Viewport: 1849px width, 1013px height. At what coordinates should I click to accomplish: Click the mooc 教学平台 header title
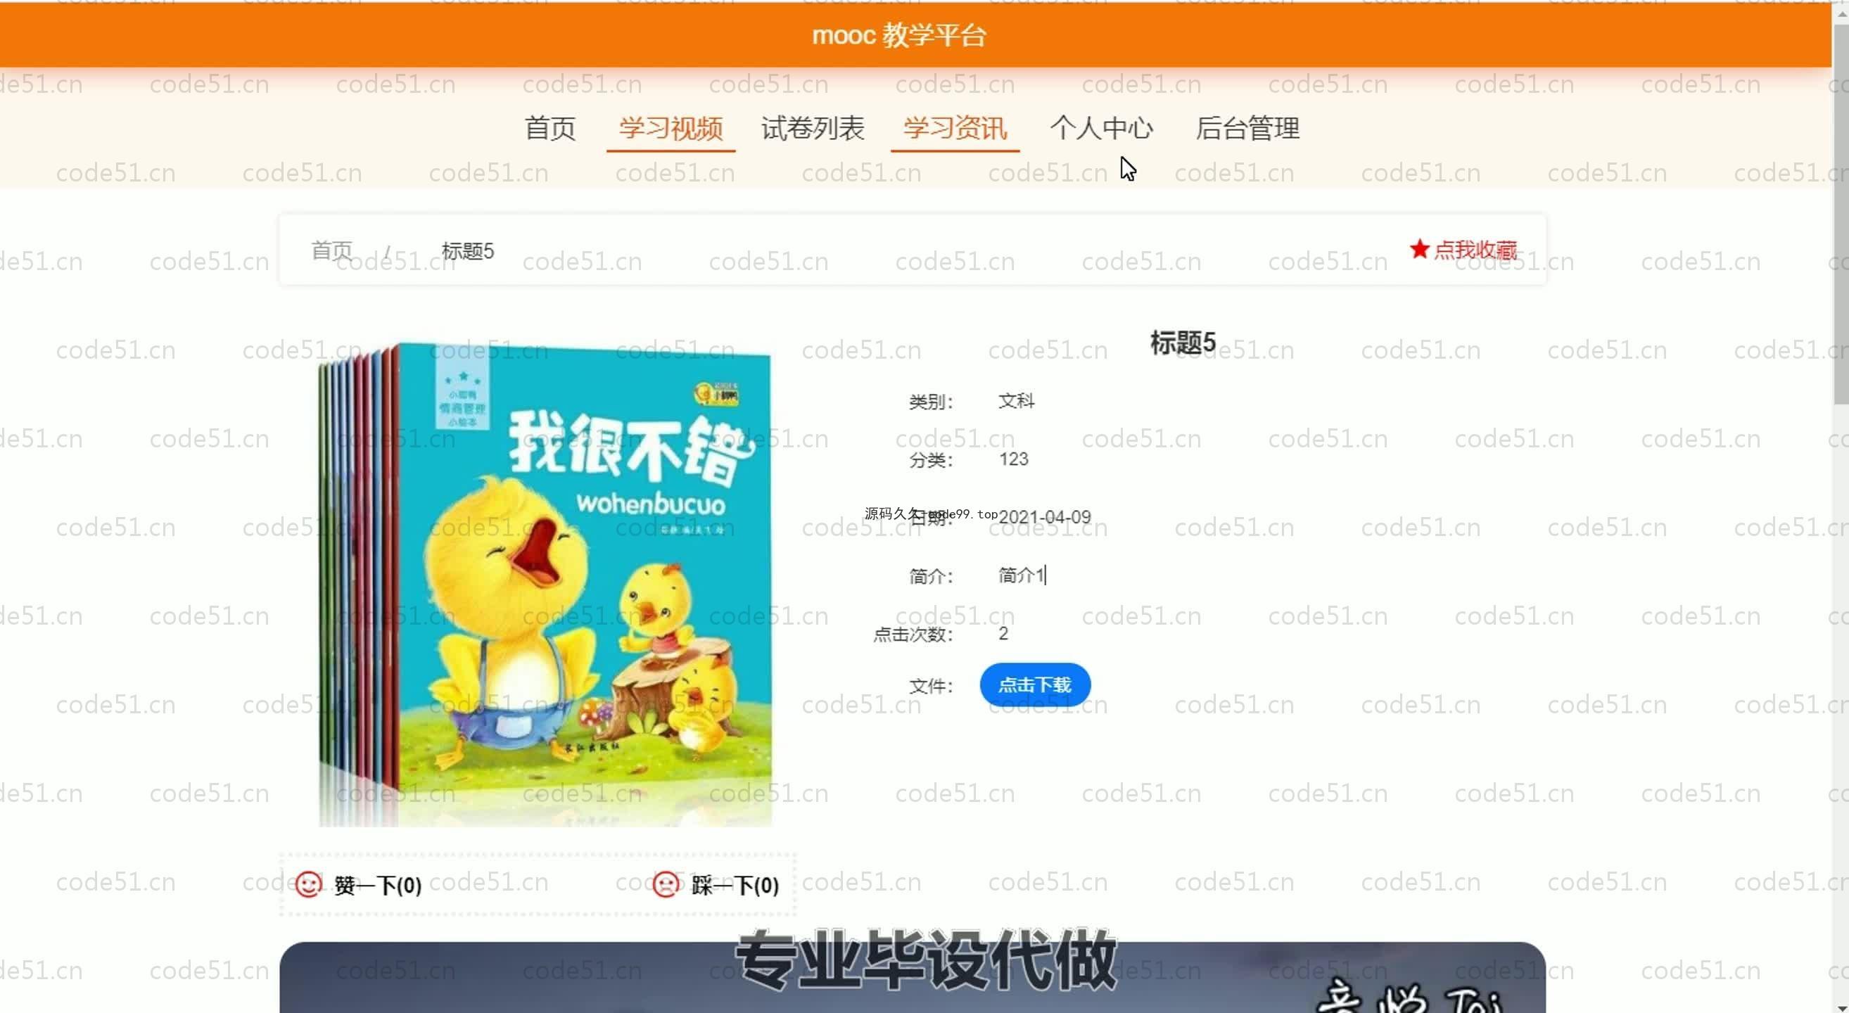pos(899,34)
